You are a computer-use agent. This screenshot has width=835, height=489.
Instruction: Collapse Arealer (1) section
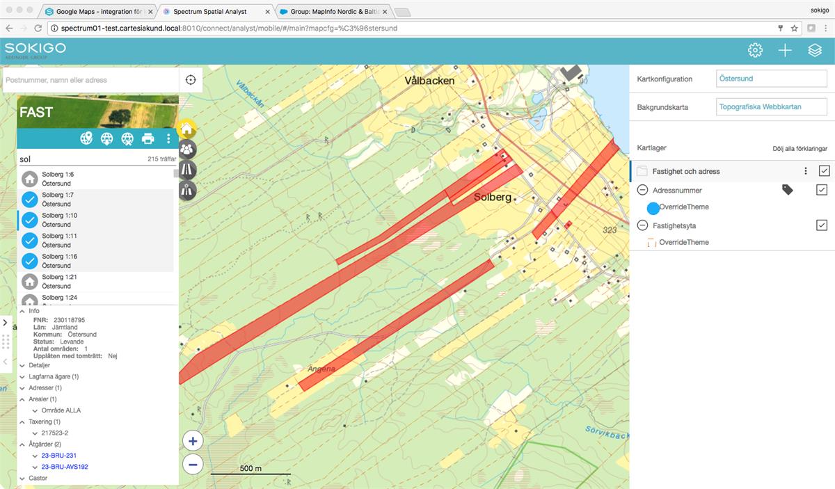[22, 399]
